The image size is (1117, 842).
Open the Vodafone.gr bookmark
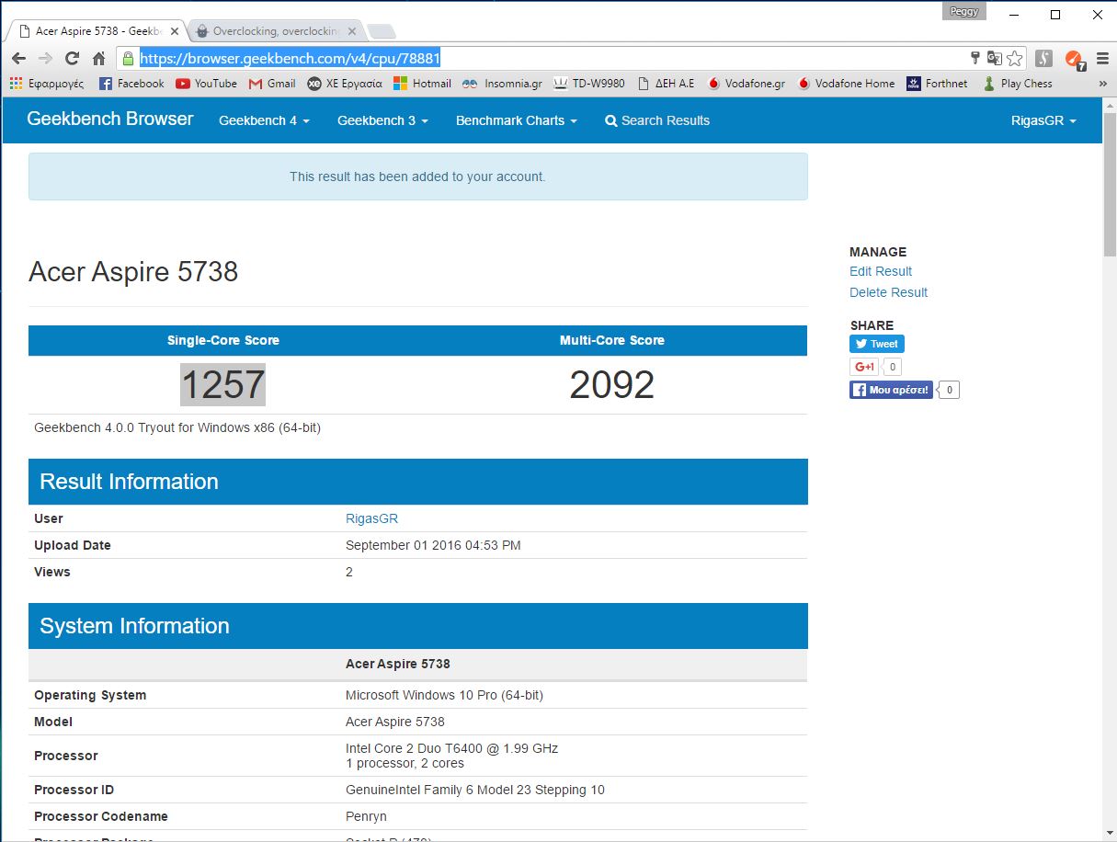(746, 84)
